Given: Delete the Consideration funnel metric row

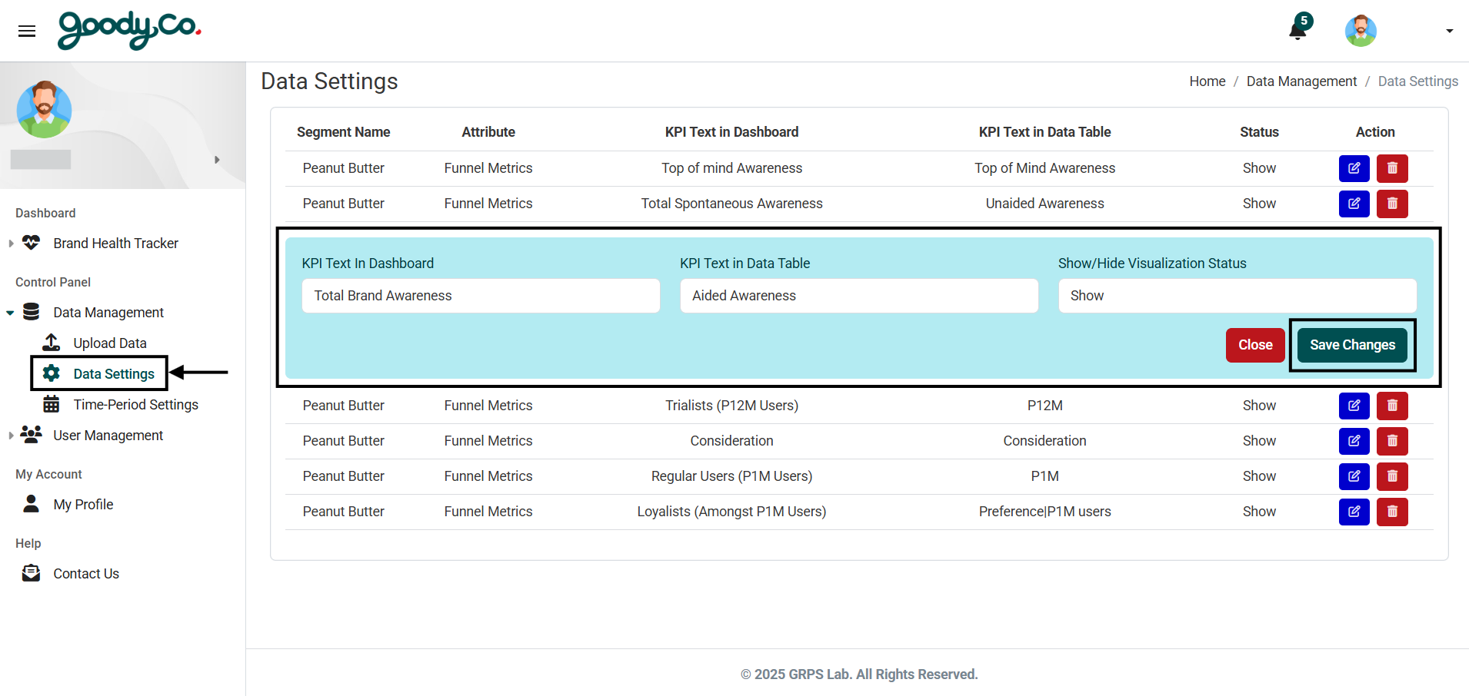Looking at the screenshot, I should [1392, 441].
